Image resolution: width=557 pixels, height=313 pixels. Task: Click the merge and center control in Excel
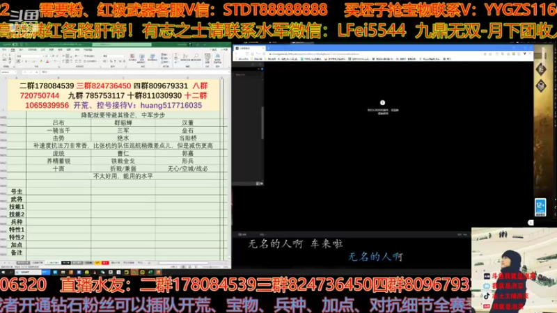pyautogui.click(x=90, y=61)
